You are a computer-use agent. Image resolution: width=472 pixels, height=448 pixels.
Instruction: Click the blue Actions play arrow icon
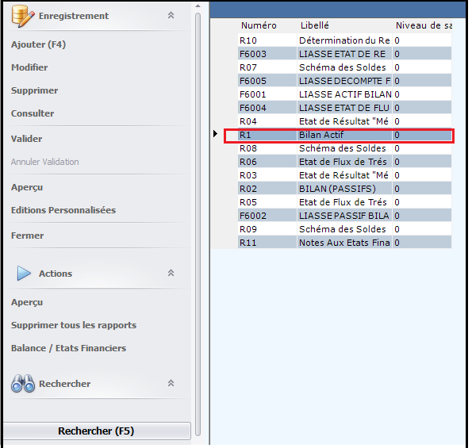(24, 274)
